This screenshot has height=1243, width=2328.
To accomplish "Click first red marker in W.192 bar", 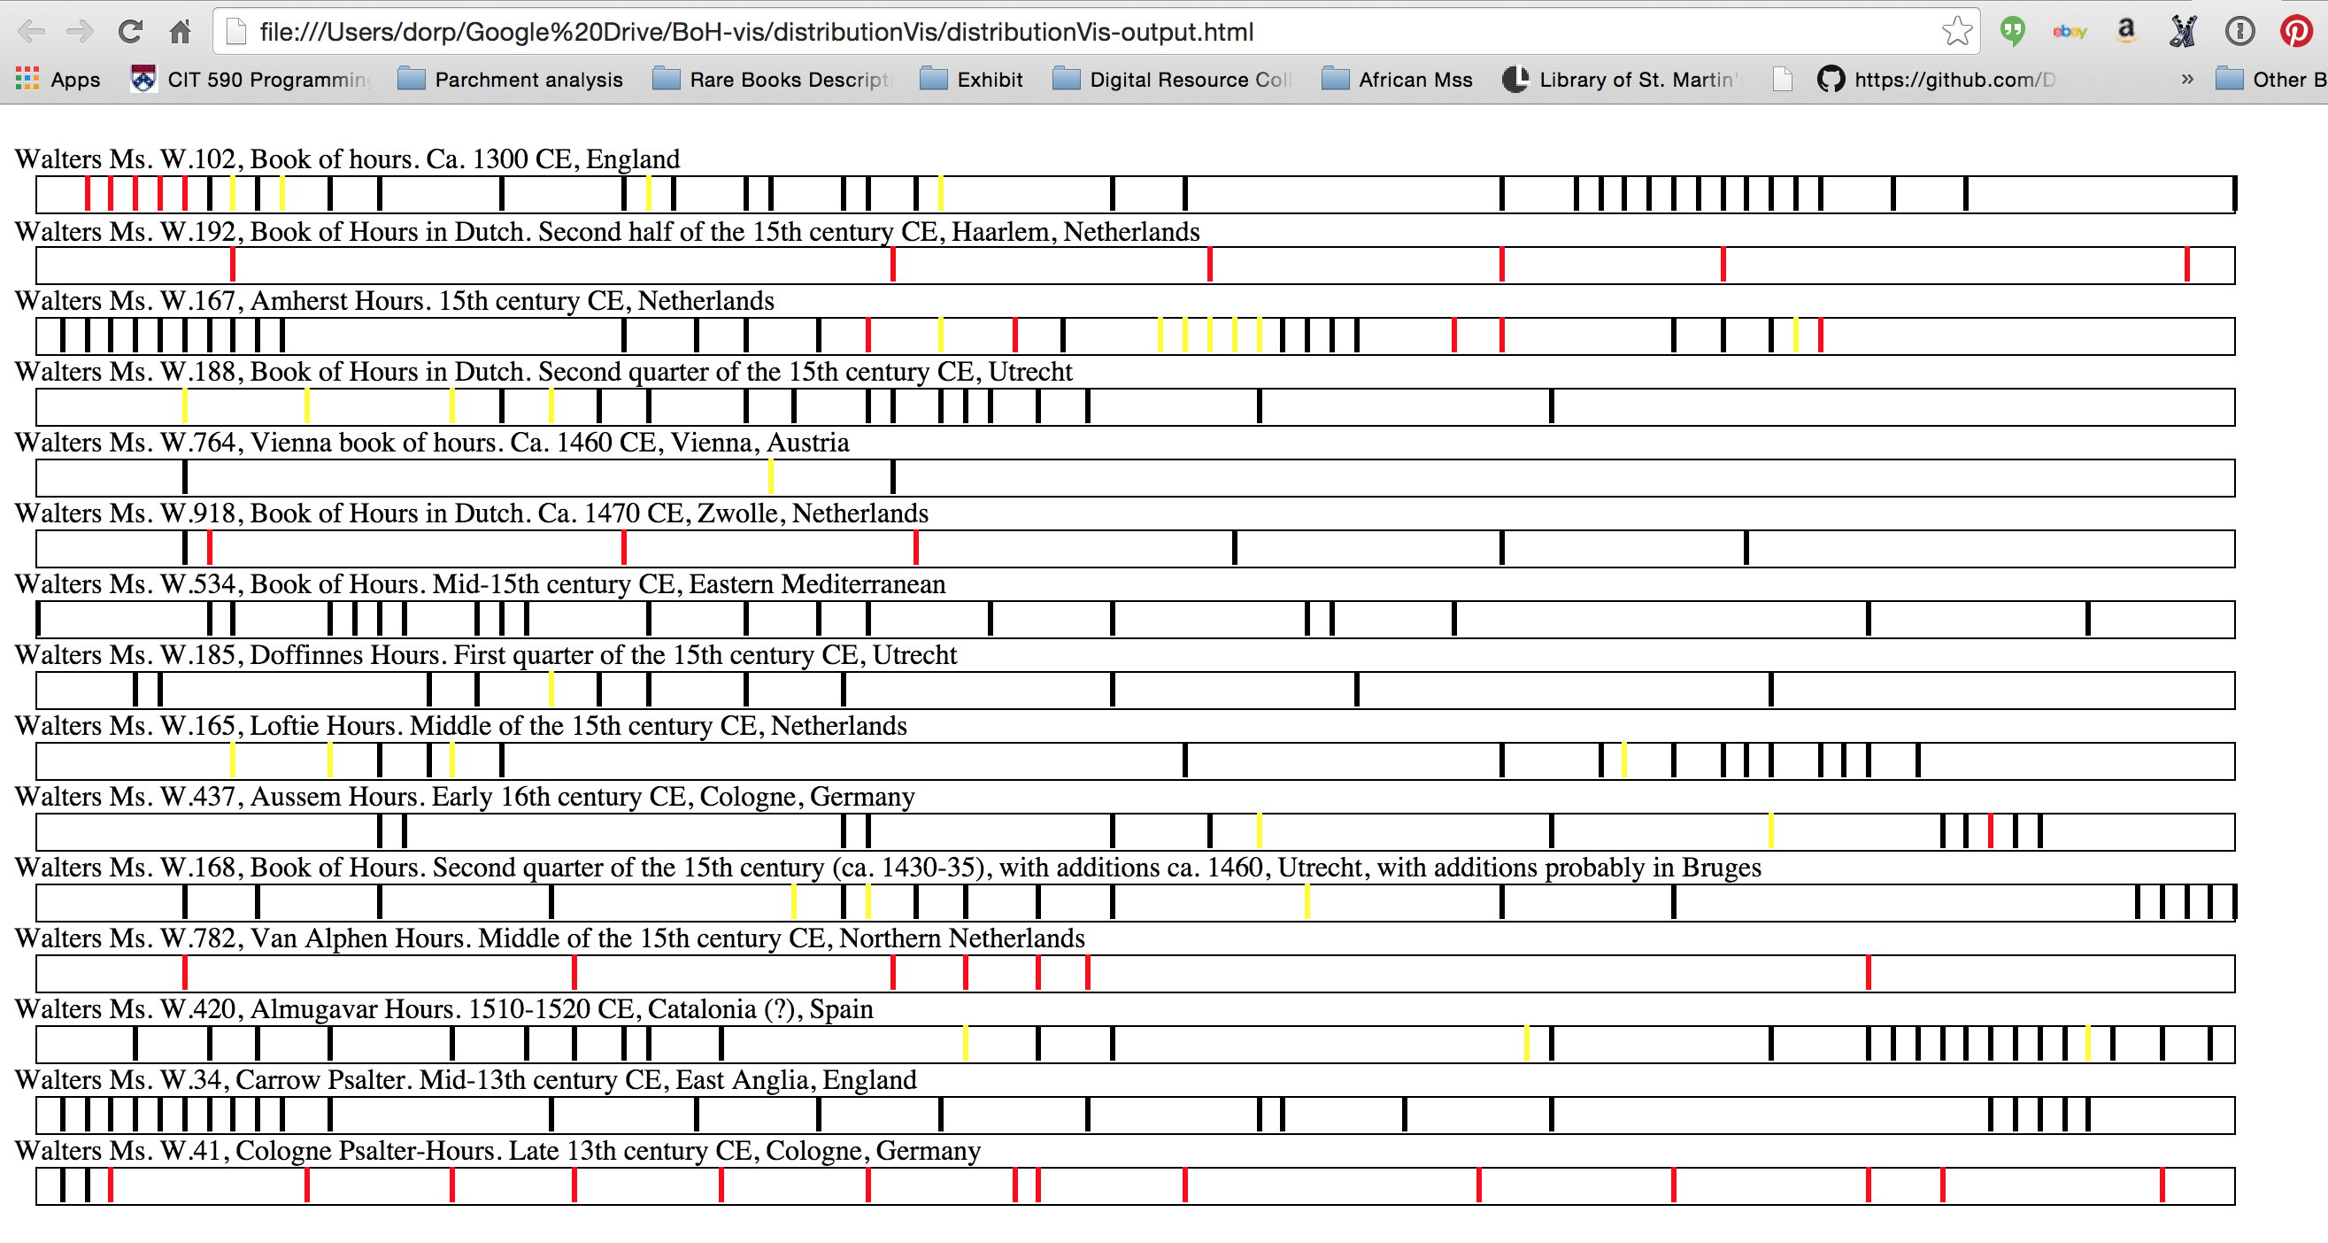I will (x=232, y=265).
